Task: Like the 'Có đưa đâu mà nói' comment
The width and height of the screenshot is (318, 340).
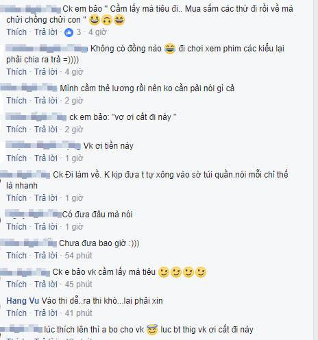Action: click(x=16, y=227)
